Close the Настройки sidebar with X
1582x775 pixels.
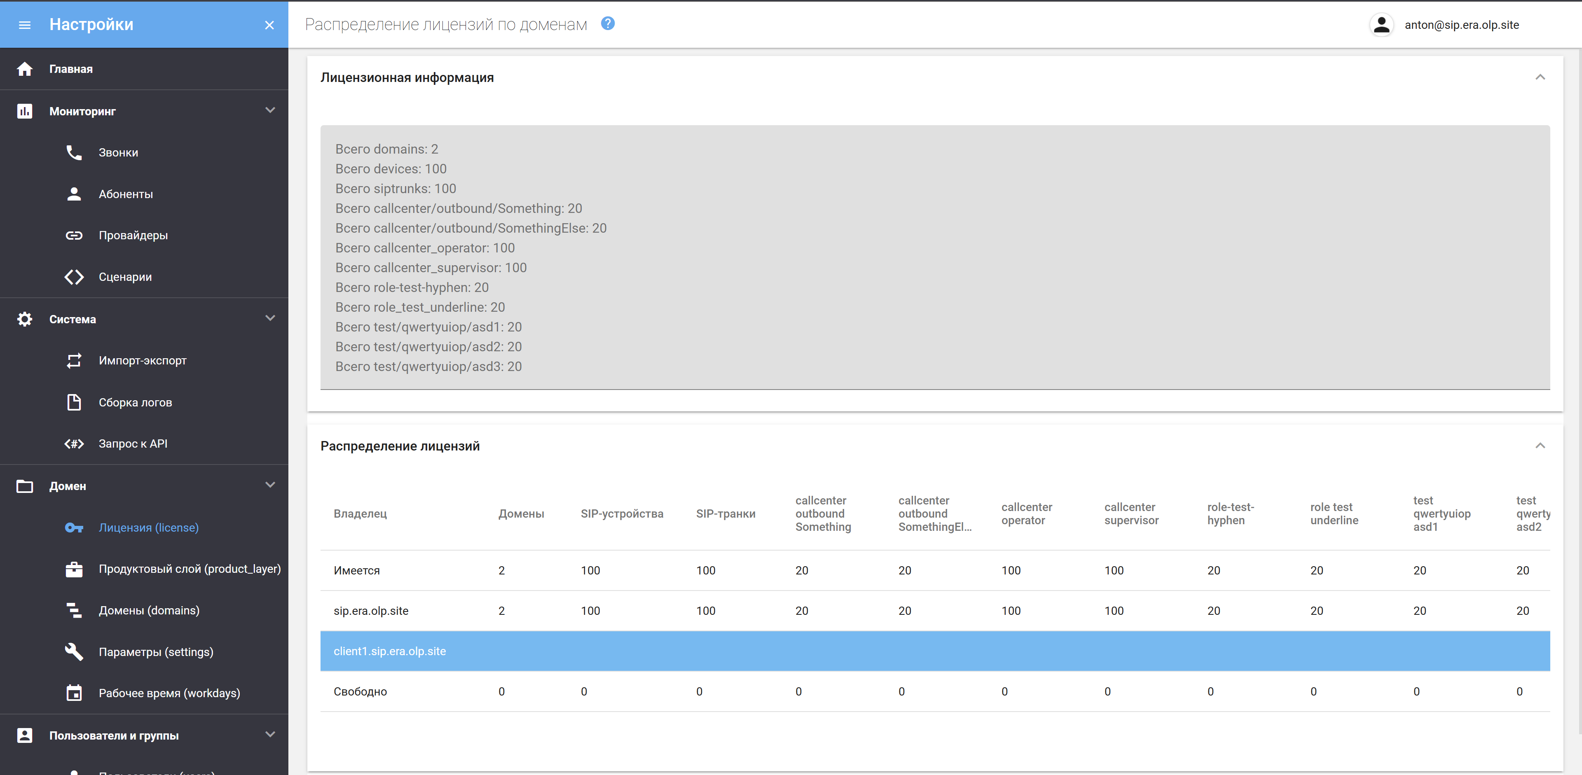pyautogui.click(x=269, y=25)
